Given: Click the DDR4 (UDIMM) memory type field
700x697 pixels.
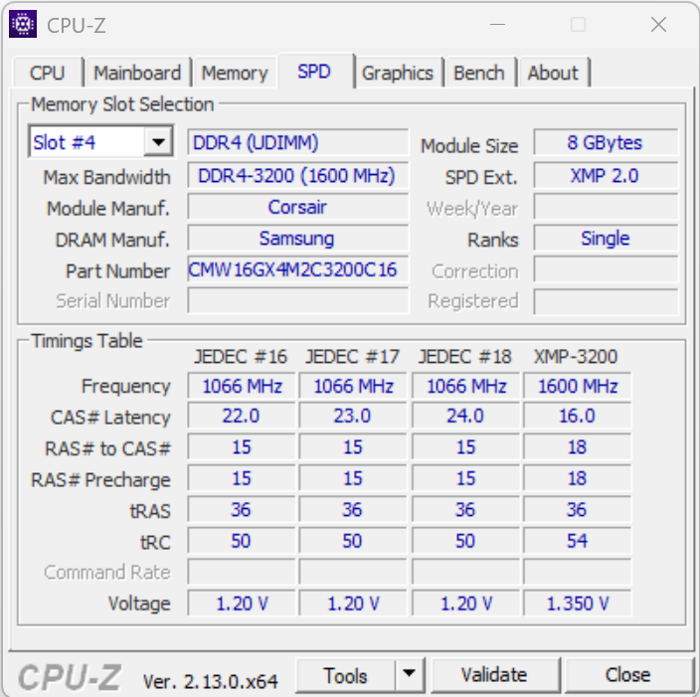Looking at the screenshot, I should (x=297, y=142).
